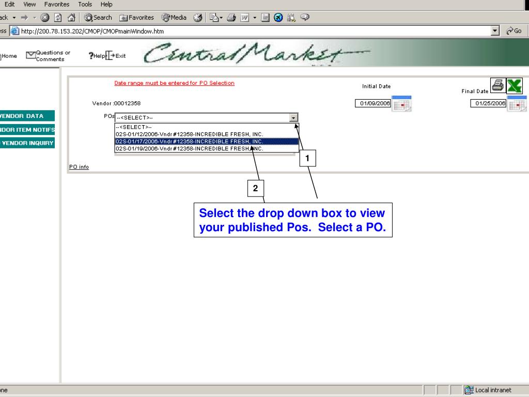The height and width of the screenshot is (397, 529).
Task: Click the Home link in the header
Action: (x=9, y=56)
